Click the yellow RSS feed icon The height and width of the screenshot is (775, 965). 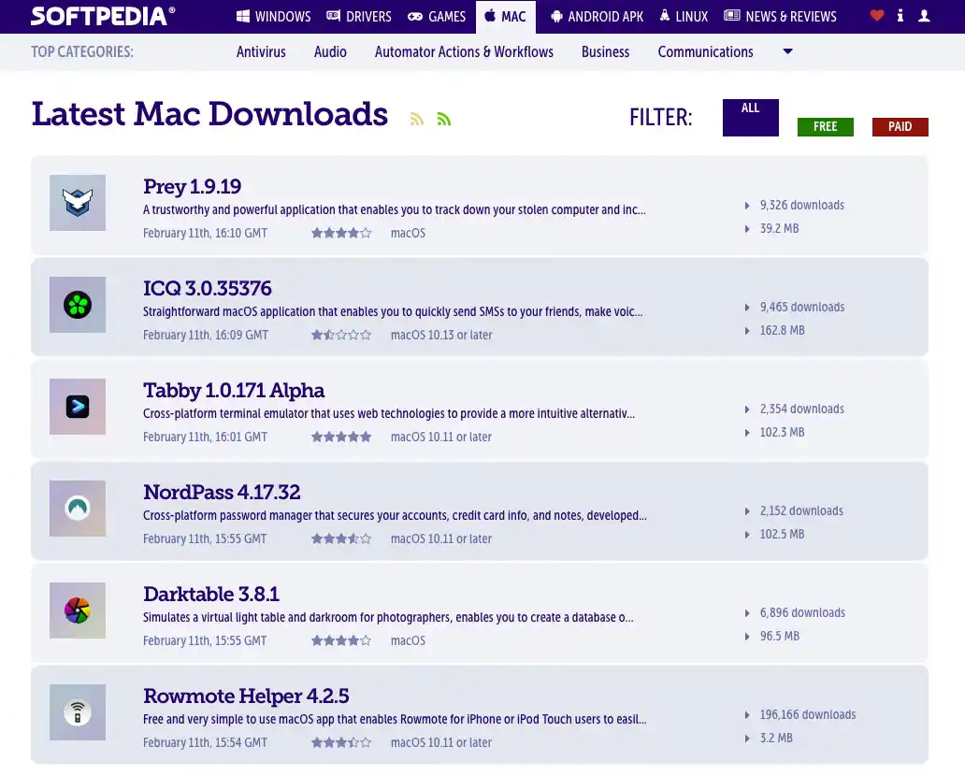417,119
